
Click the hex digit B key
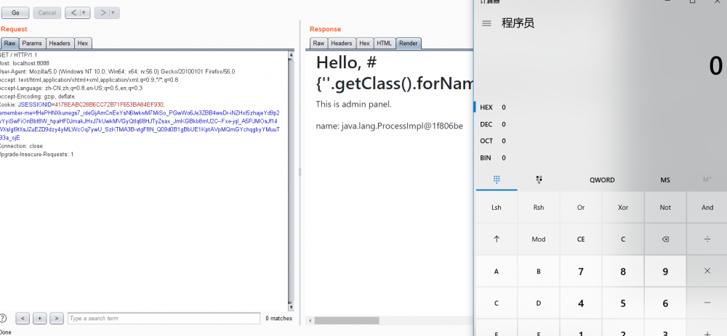(x=539, y=271)
